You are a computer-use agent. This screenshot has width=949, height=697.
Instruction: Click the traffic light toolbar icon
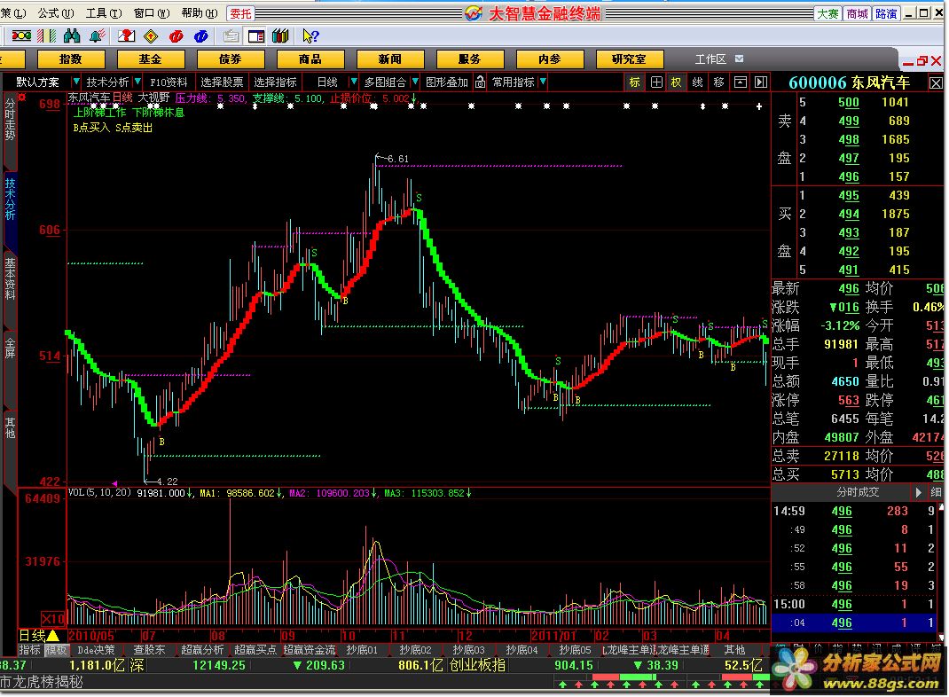point(21,36)
